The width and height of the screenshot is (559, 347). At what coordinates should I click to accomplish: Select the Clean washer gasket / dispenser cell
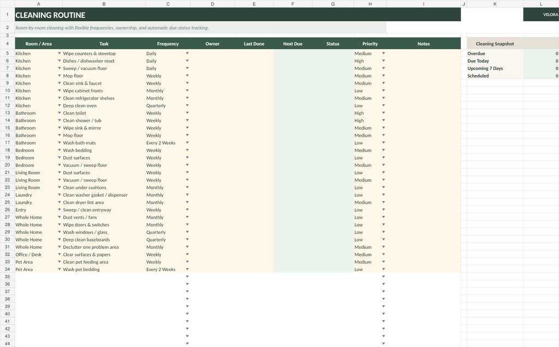(104, 195)
